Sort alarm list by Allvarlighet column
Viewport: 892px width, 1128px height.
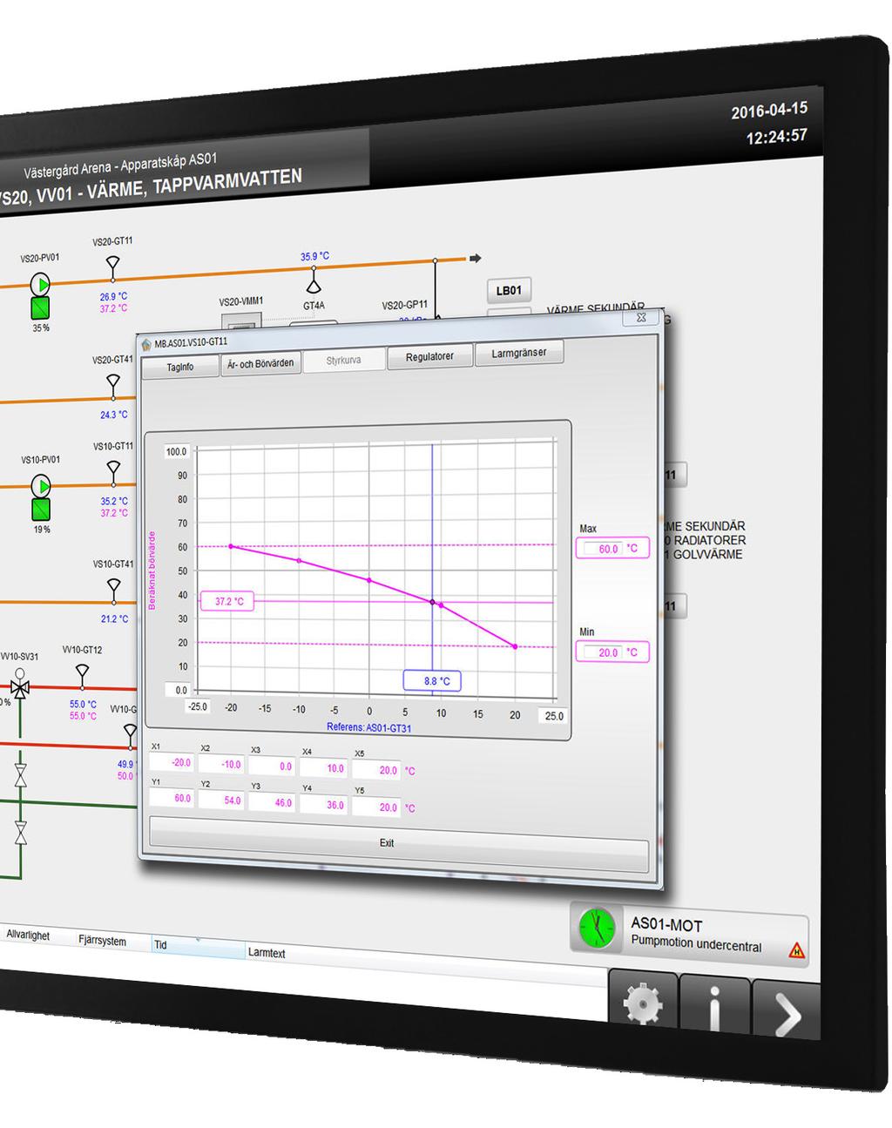coord(28,935)
